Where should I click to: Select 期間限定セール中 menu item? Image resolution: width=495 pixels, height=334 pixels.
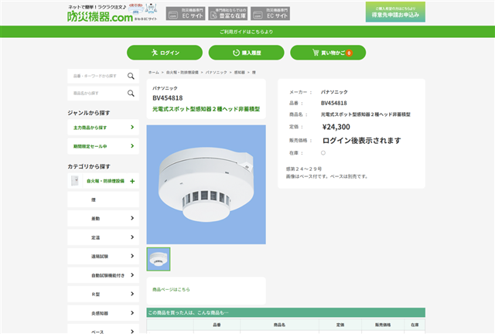pos(103,145)
